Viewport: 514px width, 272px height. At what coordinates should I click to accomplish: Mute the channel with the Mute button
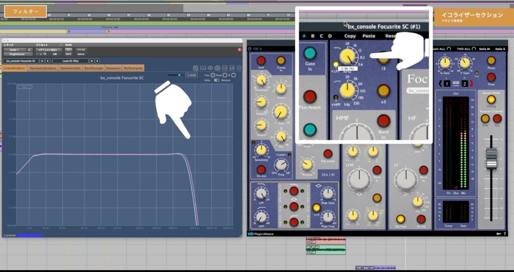(x=491, y=77)
